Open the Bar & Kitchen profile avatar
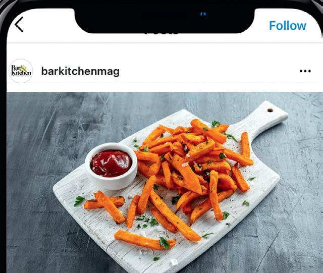The width and height of the screenshot is (323, 273). [x=21, y=71]
